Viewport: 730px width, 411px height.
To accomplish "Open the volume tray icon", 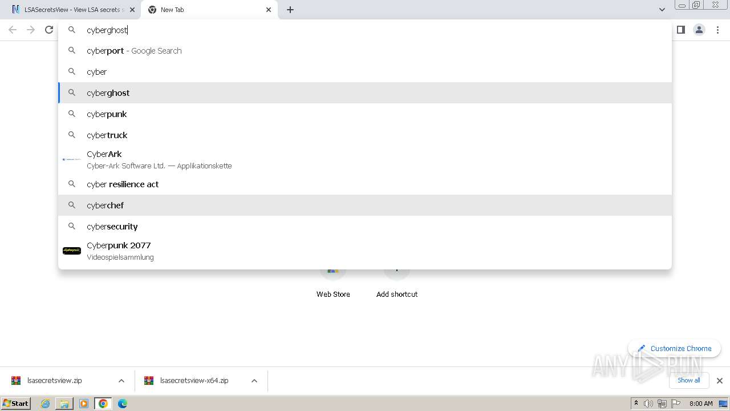I will [x=648, y=404].
